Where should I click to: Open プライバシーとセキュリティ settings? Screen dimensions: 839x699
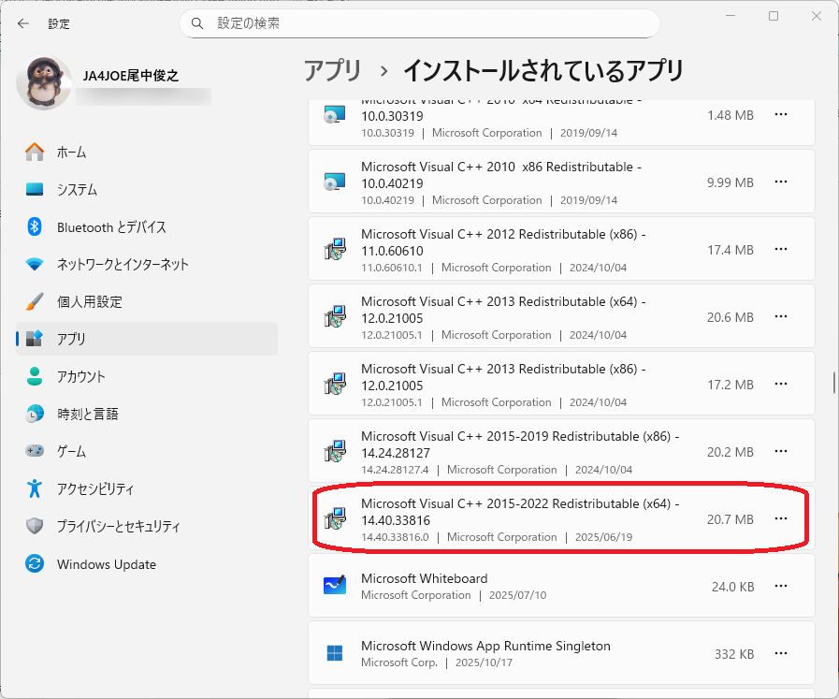[147, 526]
